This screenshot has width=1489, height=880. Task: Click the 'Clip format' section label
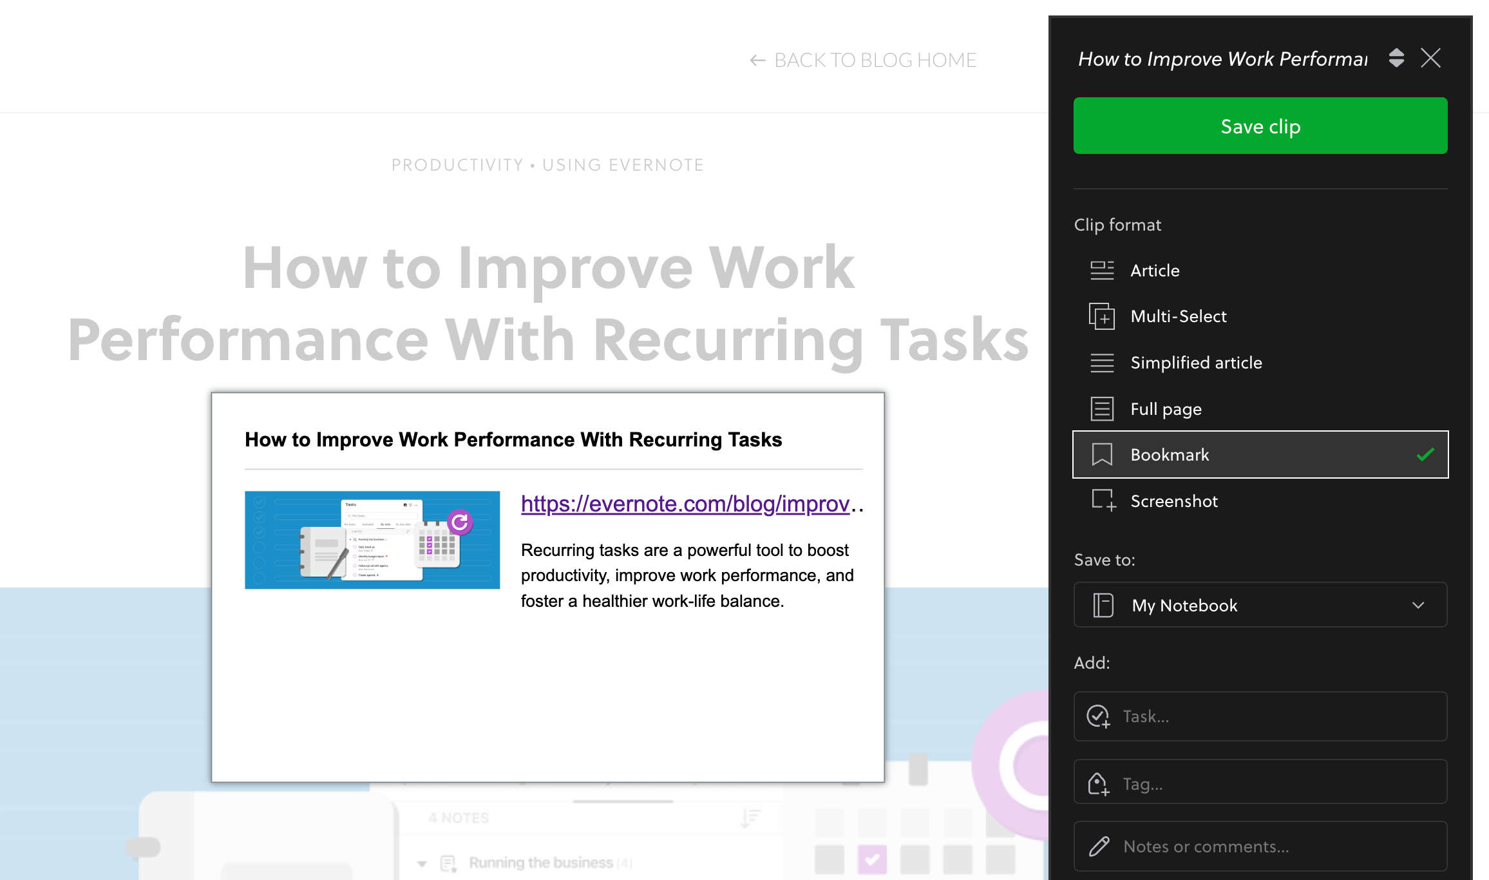tap(1117, 225)
